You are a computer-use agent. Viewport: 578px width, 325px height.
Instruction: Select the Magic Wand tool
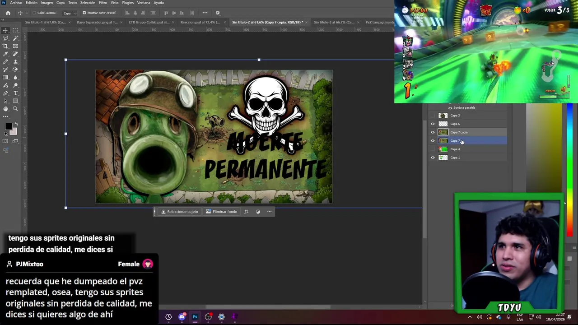click(15, 38)
